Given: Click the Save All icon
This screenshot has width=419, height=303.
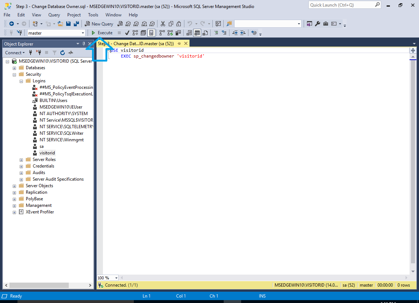Looking at the screenshot, I should (76, 24).
